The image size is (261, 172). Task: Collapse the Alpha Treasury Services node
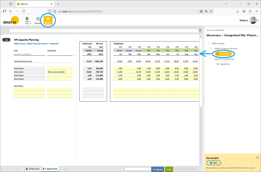(x=211, y=48)
